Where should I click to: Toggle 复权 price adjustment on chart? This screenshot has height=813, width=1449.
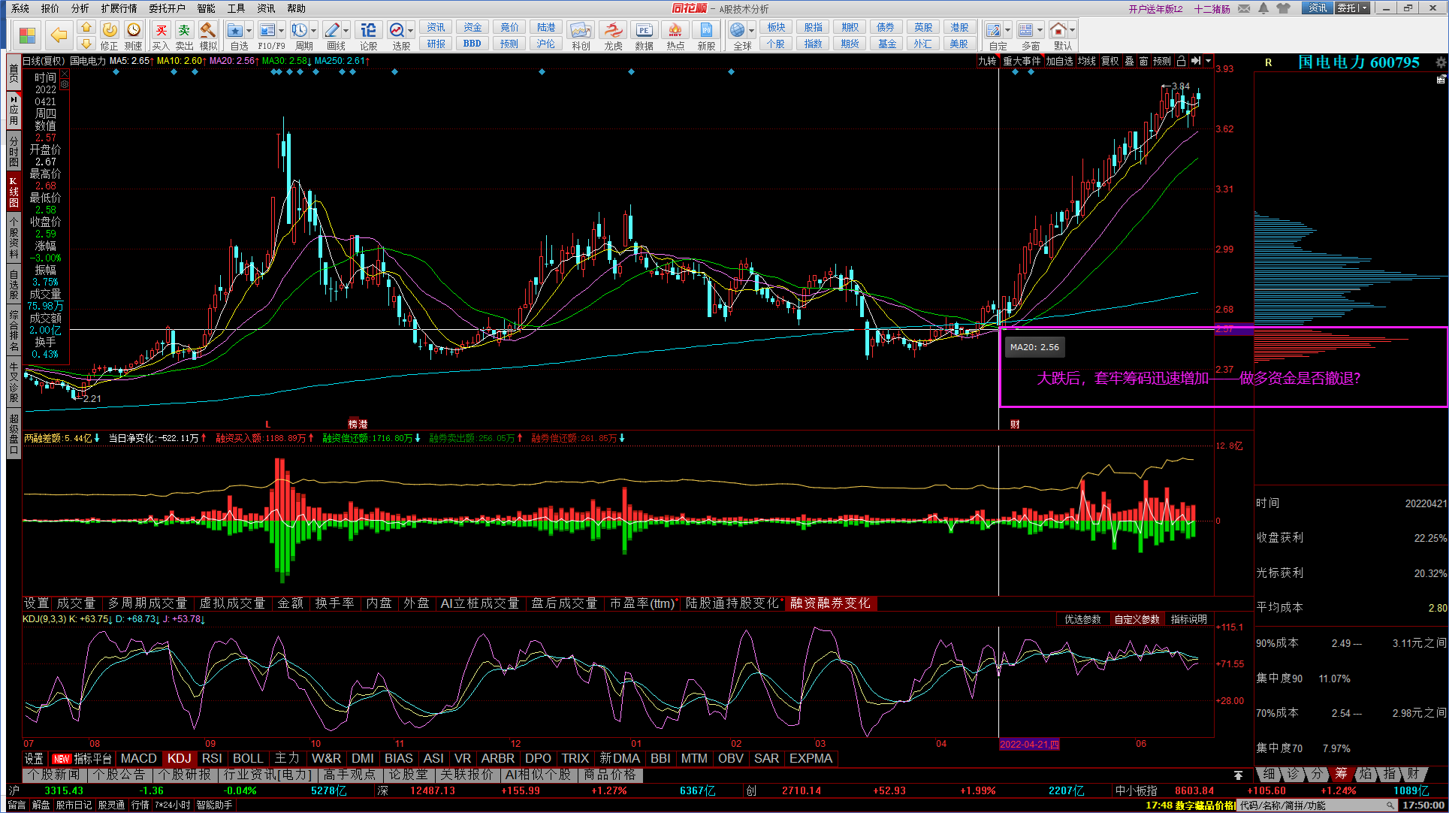(1110, 61)
